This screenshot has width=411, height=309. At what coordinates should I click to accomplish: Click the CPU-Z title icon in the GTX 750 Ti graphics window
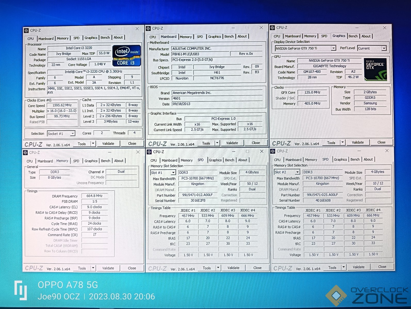click(272, 28)
